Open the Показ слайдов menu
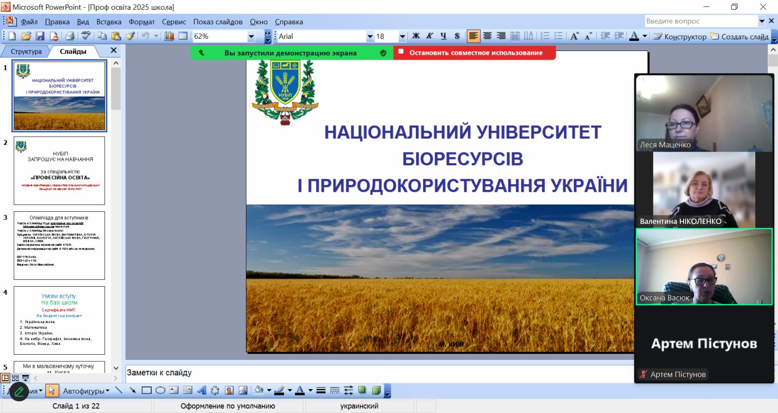Viewport: 778px width, 413px height. pos(218,22)
